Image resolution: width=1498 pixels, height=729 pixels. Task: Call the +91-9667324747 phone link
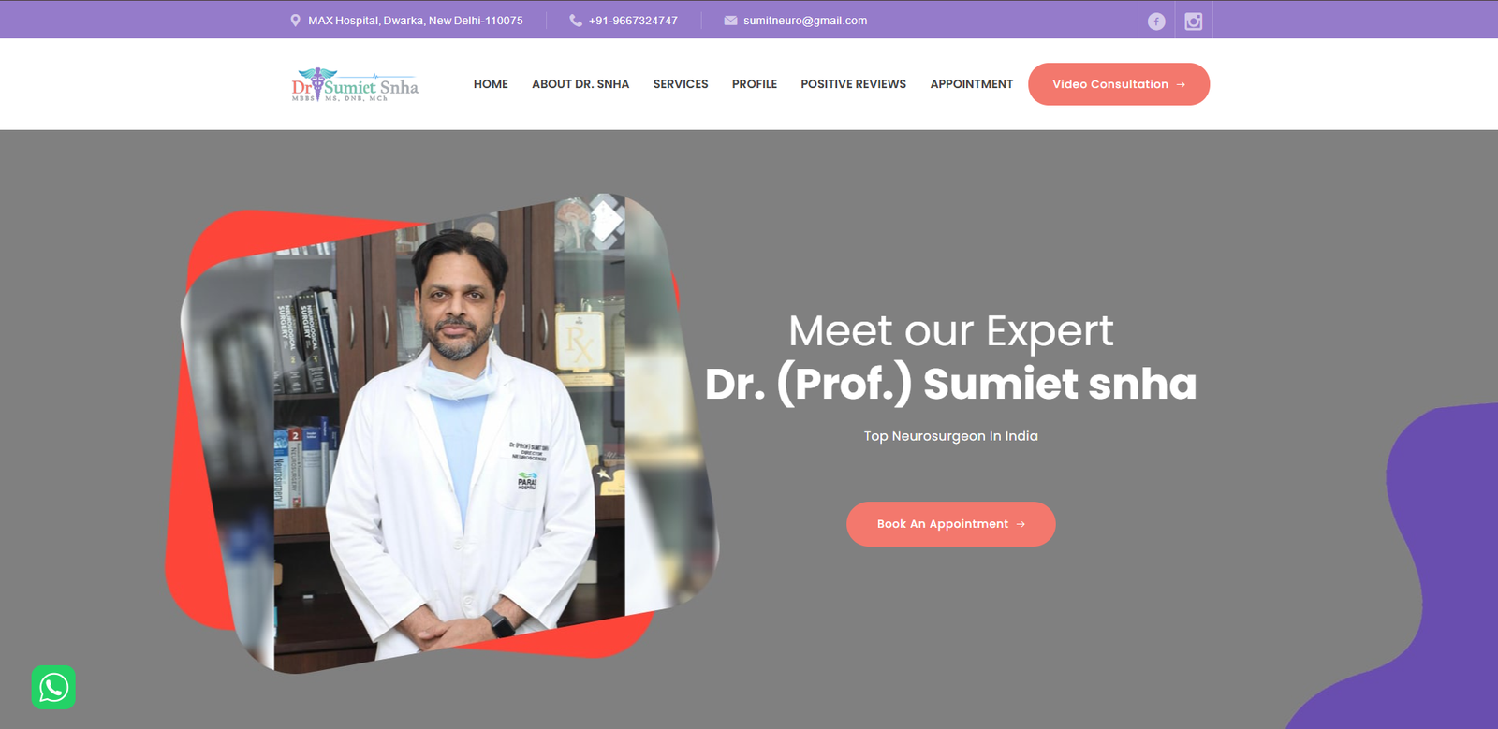pos(633,21)
